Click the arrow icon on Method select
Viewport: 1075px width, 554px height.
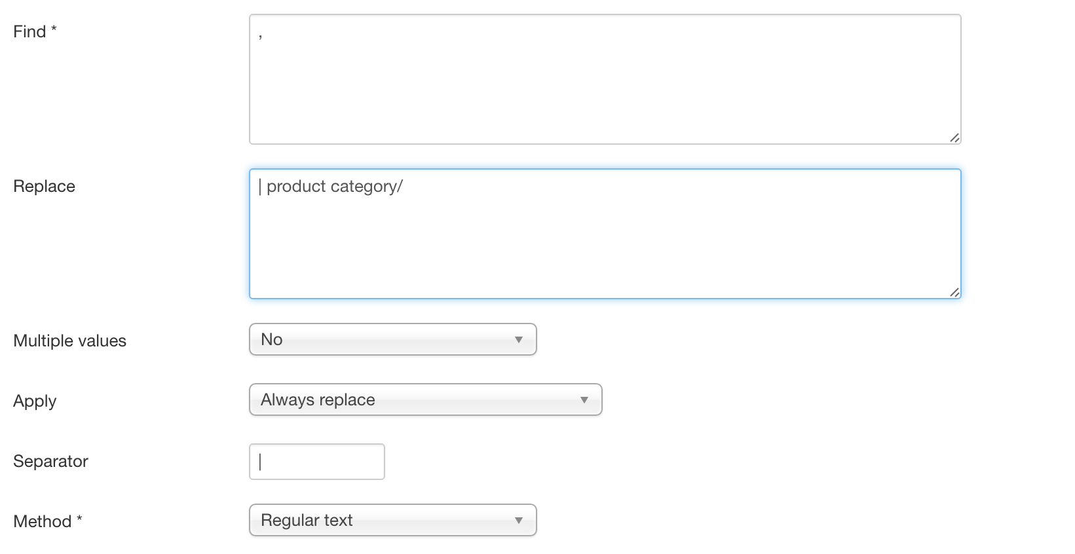[518, 521]
